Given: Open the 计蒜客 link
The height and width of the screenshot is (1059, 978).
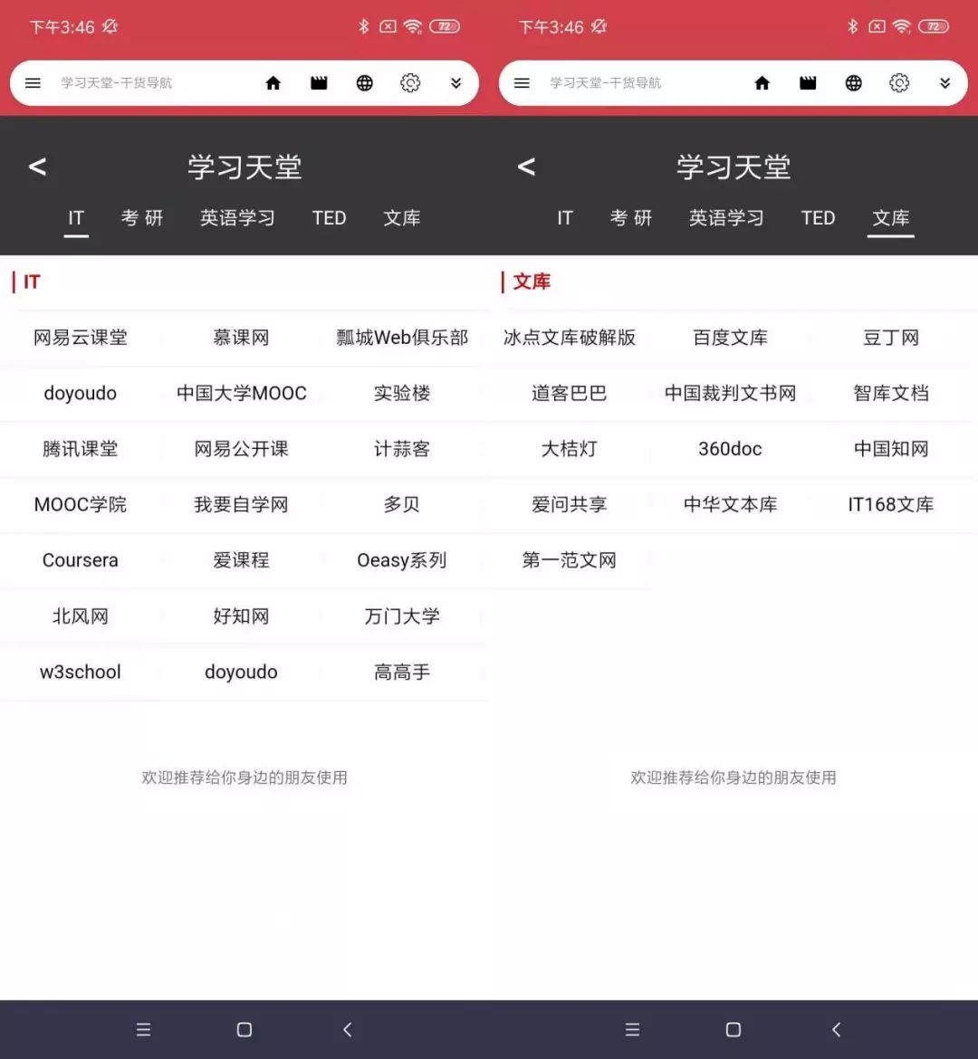Looking at the screenshot, I should [x=402, y=449].
